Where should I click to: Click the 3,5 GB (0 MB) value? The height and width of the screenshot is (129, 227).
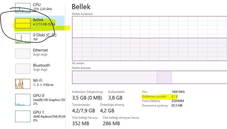(87, 98)
